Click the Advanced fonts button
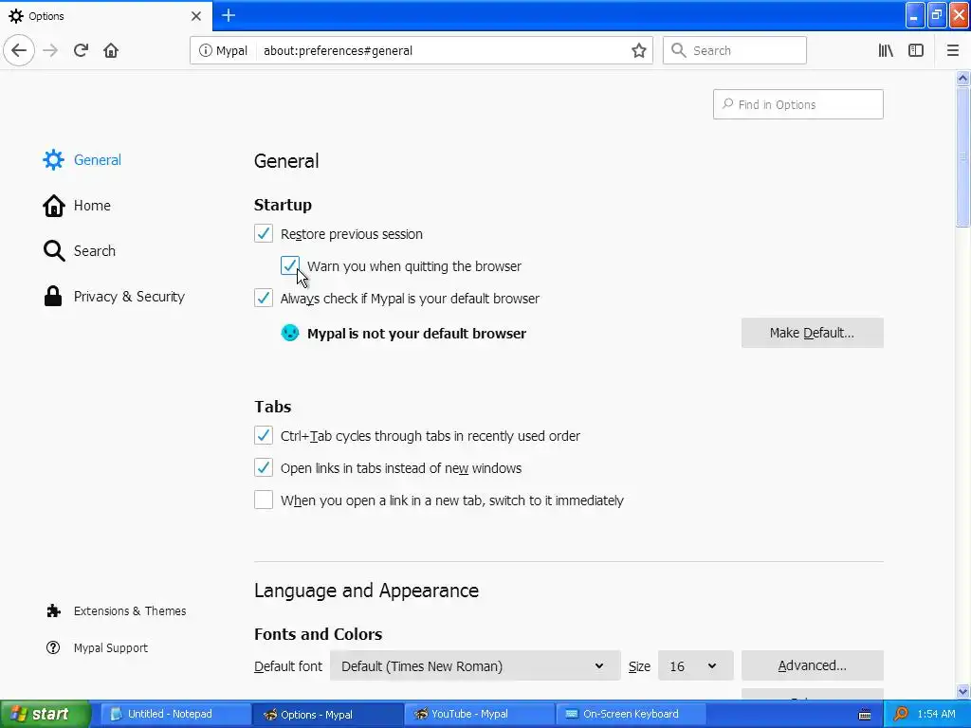971x728 pixels. 812,666
